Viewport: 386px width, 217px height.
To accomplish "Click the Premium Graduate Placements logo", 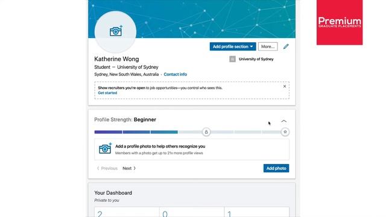I will click(x=340, y=22).
